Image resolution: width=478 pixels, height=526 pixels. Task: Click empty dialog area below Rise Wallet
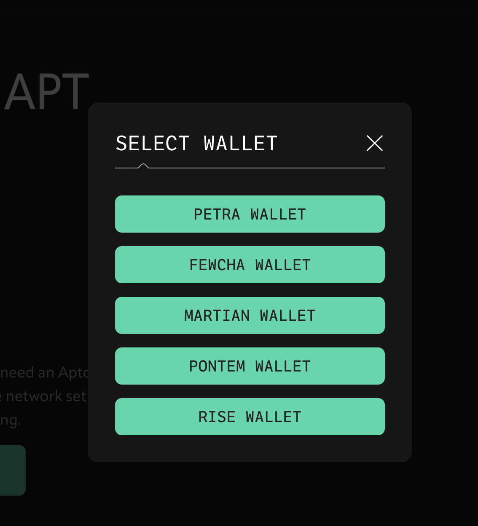point(250,448)
